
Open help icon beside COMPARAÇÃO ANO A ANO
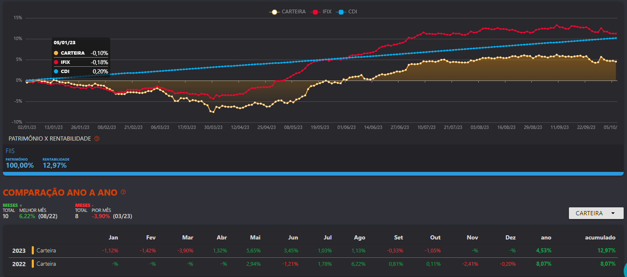(x=123, y=192)
